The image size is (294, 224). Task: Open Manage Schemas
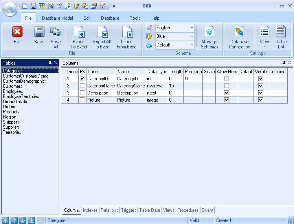click(209, 37)
